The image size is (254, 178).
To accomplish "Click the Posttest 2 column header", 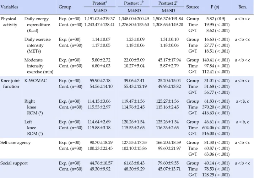I will click(168, 3).
